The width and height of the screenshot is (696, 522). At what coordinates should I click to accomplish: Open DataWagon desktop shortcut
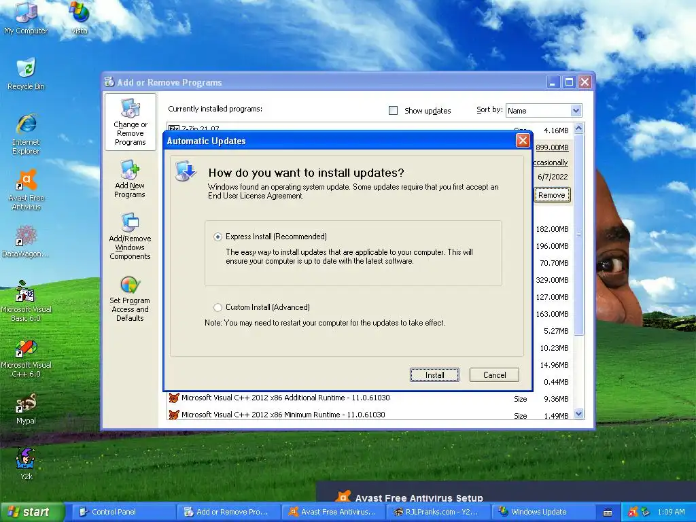[26, 241]
